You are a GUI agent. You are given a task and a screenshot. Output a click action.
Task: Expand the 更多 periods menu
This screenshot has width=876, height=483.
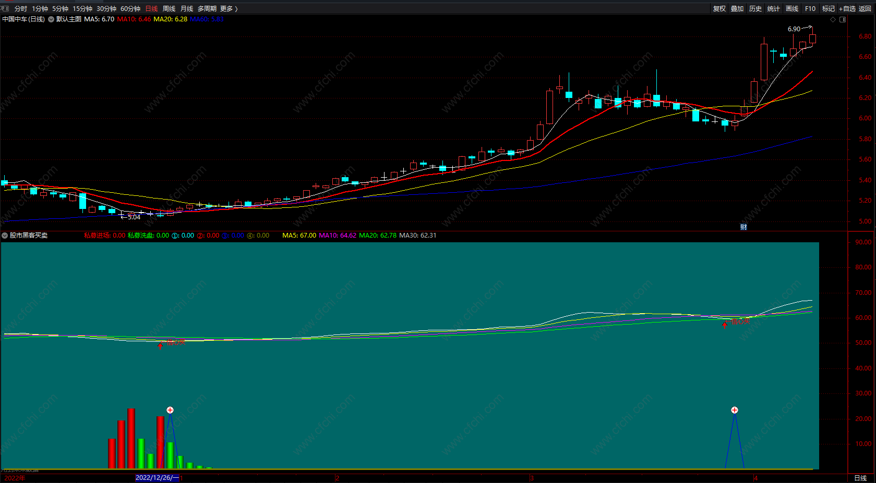229,9
